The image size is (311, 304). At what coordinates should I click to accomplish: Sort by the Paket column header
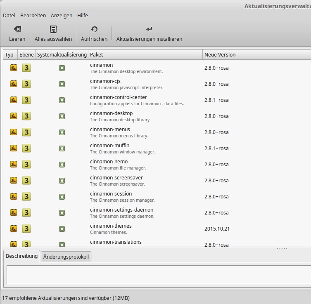(x=145, y=55)
